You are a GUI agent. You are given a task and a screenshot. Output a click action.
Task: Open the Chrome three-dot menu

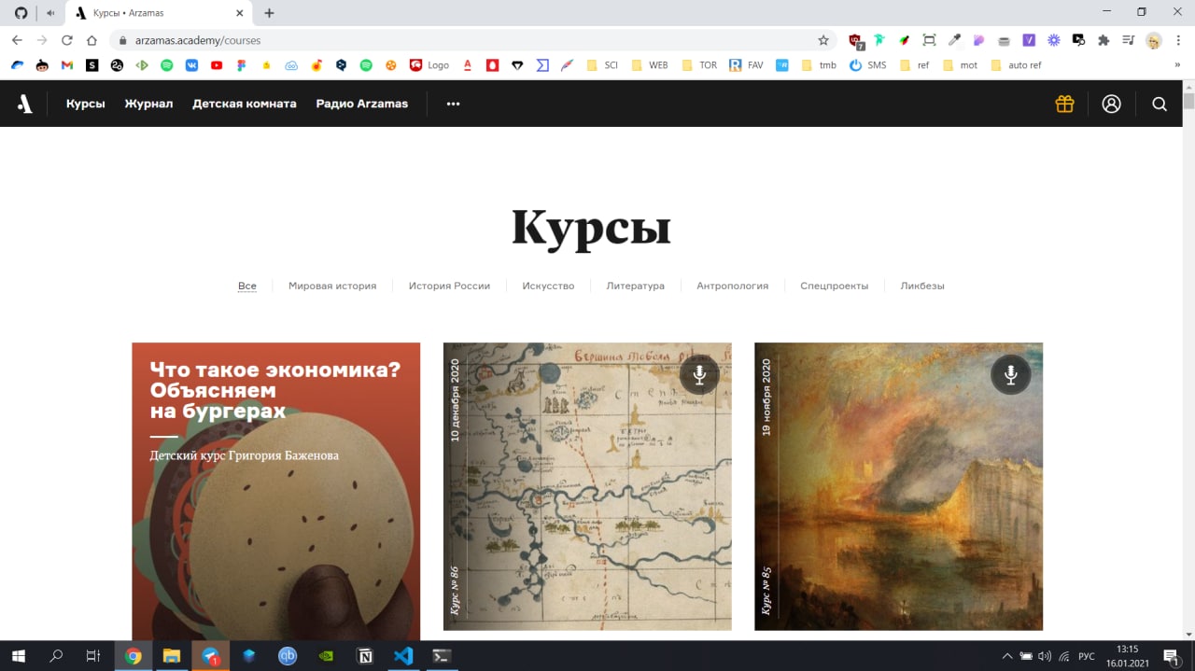point(1178,40)
